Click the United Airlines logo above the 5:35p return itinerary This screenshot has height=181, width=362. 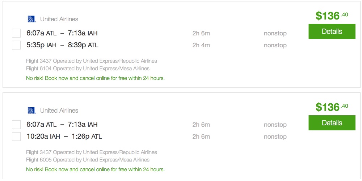tap(31, 19)
